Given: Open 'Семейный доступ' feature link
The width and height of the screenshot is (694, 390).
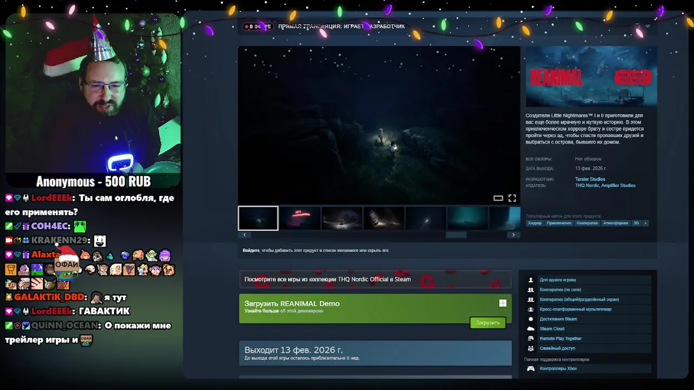Looking at the screenshot, I should click(557, 348).
